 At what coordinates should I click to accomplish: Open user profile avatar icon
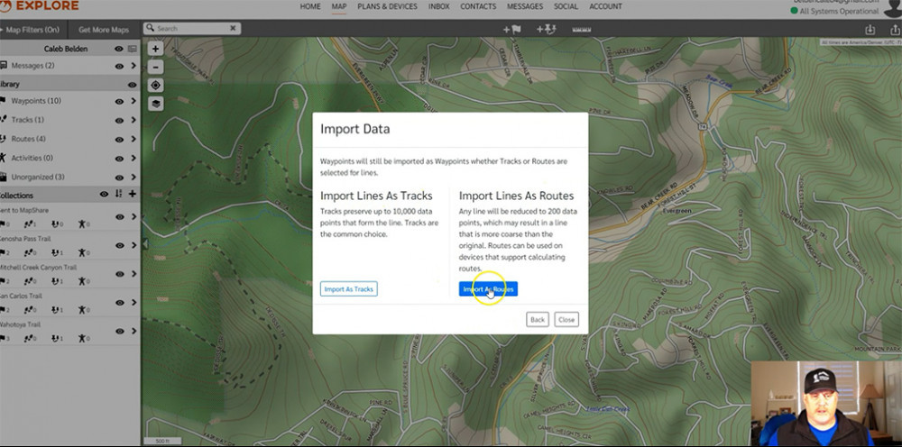click(893, 9)
